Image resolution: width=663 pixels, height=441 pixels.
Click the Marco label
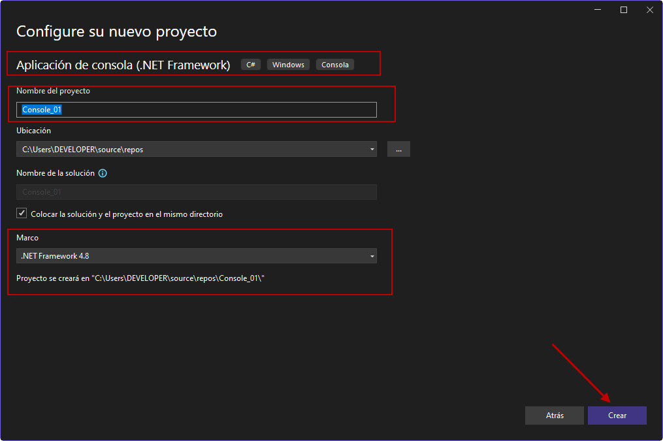(27, 238)
